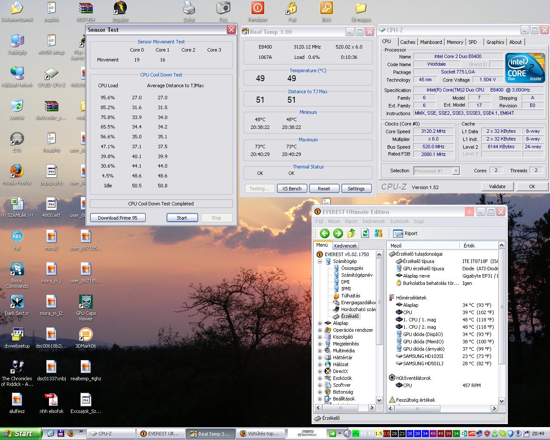Open Settings in Real Temp
Viewport: 550px width, 440px height.
(356, 189)
